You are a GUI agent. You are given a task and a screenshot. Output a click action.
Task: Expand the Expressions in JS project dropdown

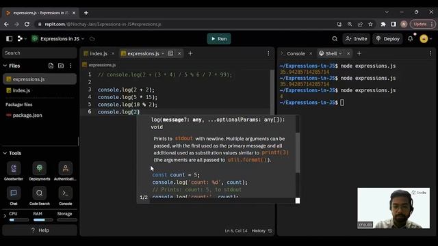(83, 39)
